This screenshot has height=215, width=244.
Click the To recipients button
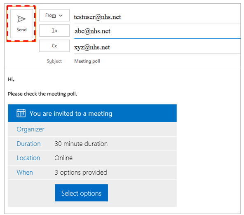(54, 30)
